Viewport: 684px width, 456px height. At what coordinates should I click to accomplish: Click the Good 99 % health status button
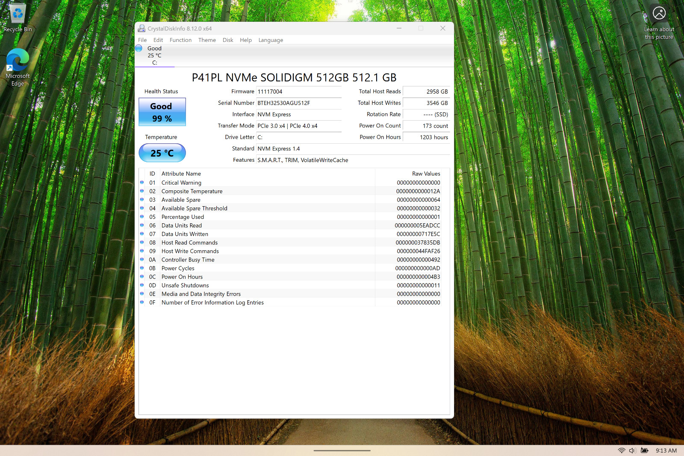coord(162,112)
